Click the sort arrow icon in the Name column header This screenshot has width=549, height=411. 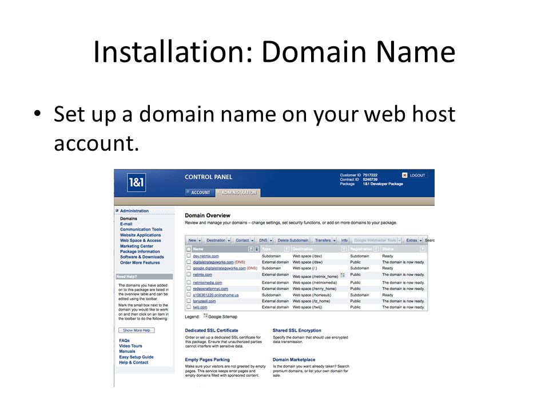coord(256,249)
